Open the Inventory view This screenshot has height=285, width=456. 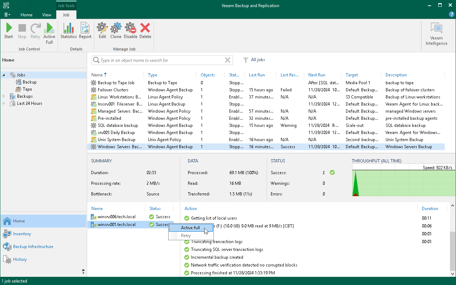pos(43,234)
